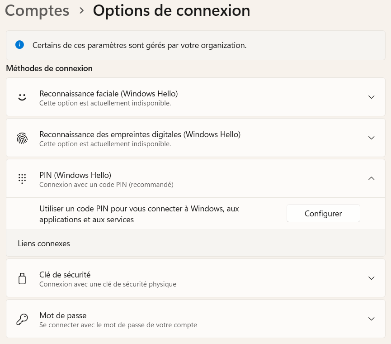Click the PIN keypad dots icon
The width and height of the screenshot is (391, 344).
point(22,178)
